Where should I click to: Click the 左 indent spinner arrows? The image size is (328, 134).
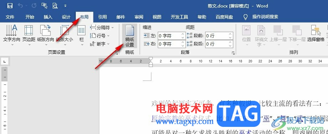coord(183,36)
